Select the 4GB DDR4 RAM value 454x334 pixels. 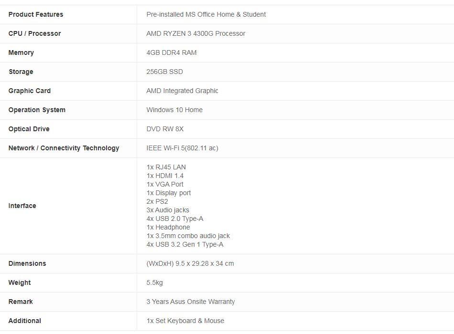click(x=171, y=52)
